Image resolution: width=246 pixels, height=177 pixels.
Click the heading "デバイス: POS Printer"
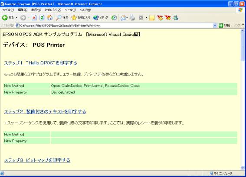[x=34, y=45]
